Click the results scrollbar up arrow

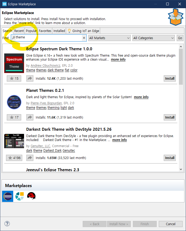tap(181, 47)
